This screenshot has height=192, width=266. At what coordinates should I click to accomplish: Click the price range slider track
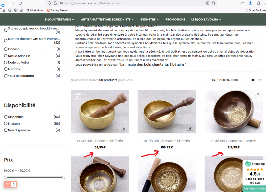(x=35, y=177)
